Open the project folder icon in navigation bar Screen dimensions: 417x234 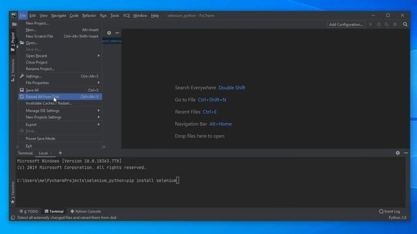click(x=14, y=24)
